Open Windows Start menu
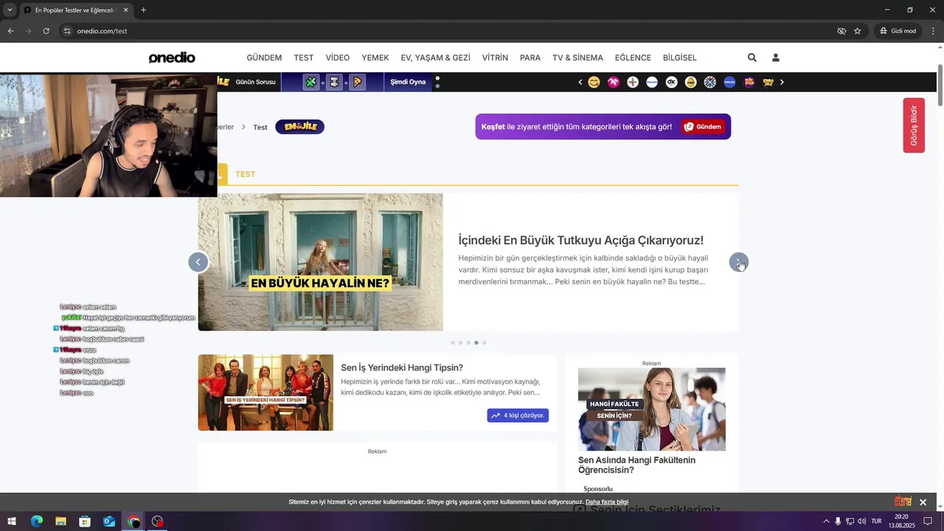Viewport: 944px width, 531px height. pyautogui.click(x=12, y=521)
